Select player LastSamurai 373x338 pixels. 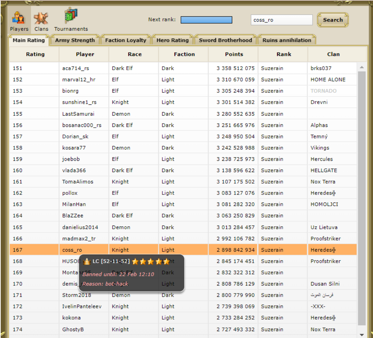pos(78,114)
